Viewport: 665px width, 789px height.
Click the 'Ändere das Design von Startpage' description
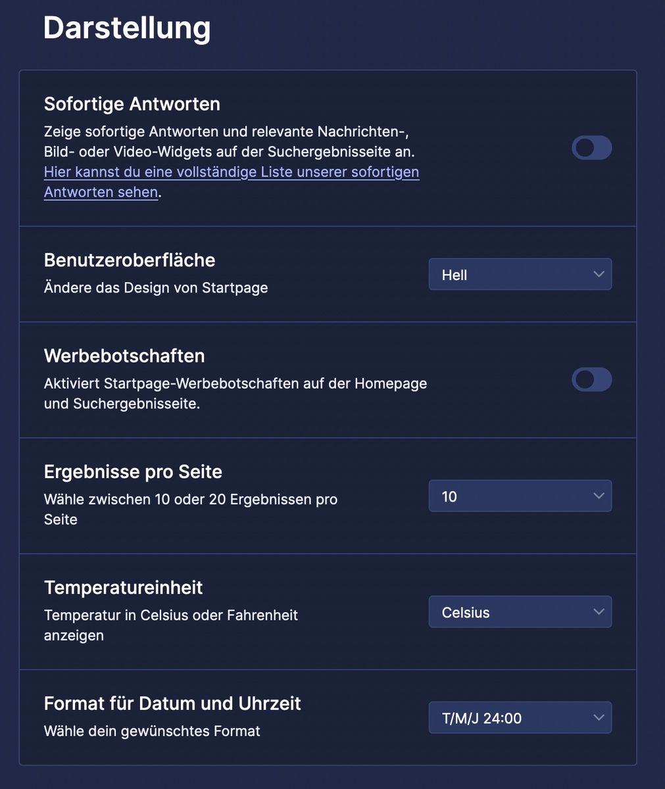156,288
